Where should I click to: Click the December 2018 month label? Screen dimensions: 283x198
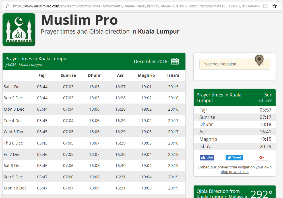click(x=151, y=61)
